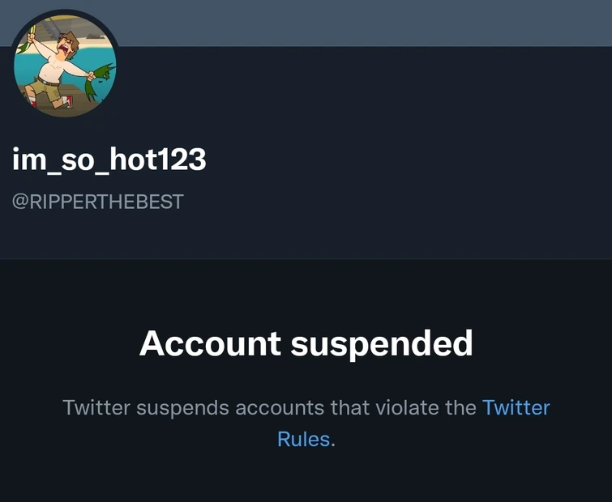Image resolution: width=612 pixels, height=502 pixels.
Task: Click the word "suspended" in the heading
Action: 381,343
